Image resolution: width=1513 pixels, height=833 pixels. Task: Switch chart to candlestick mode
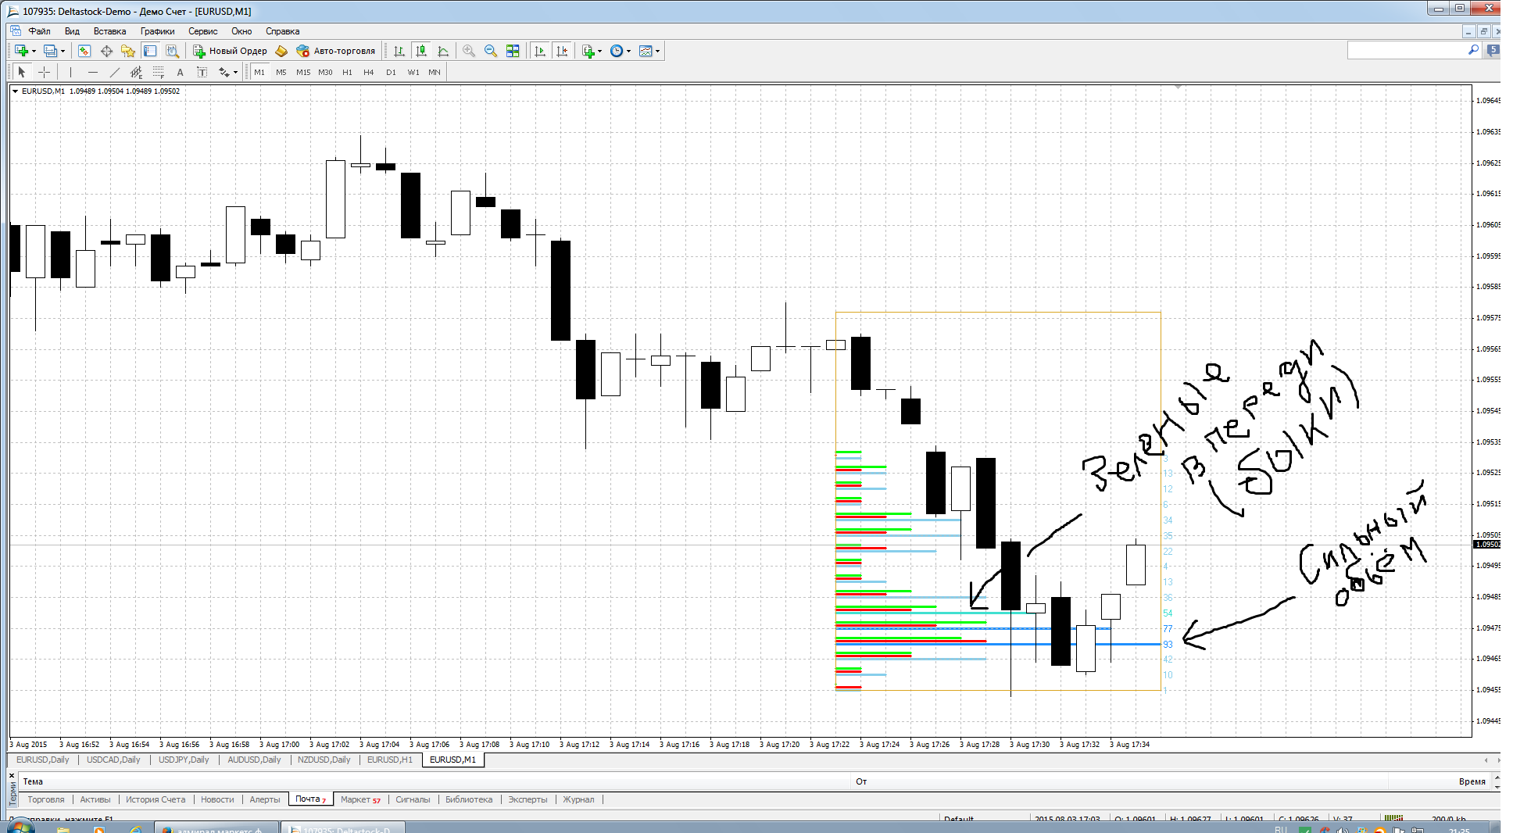click(421, 51)
